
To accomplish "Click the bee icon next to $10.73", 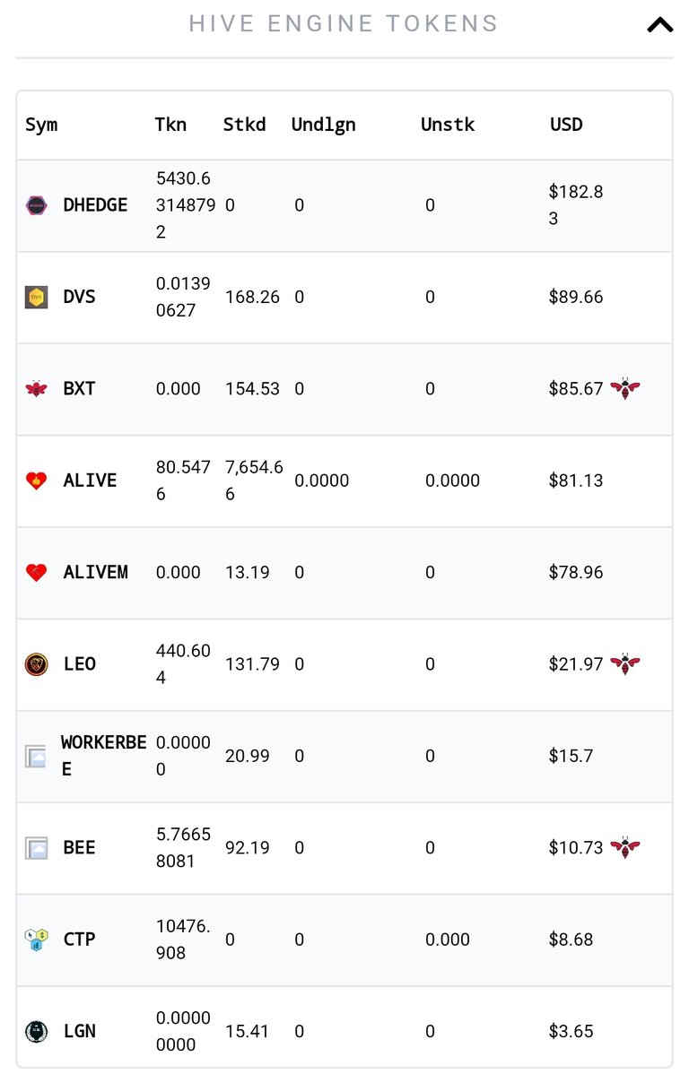I will click(624, 847).
